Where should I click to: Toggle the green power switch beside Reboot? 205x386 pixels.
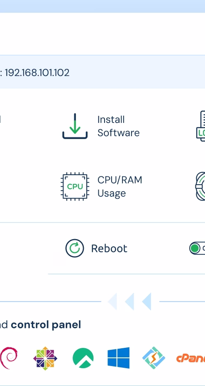(197, 248)
